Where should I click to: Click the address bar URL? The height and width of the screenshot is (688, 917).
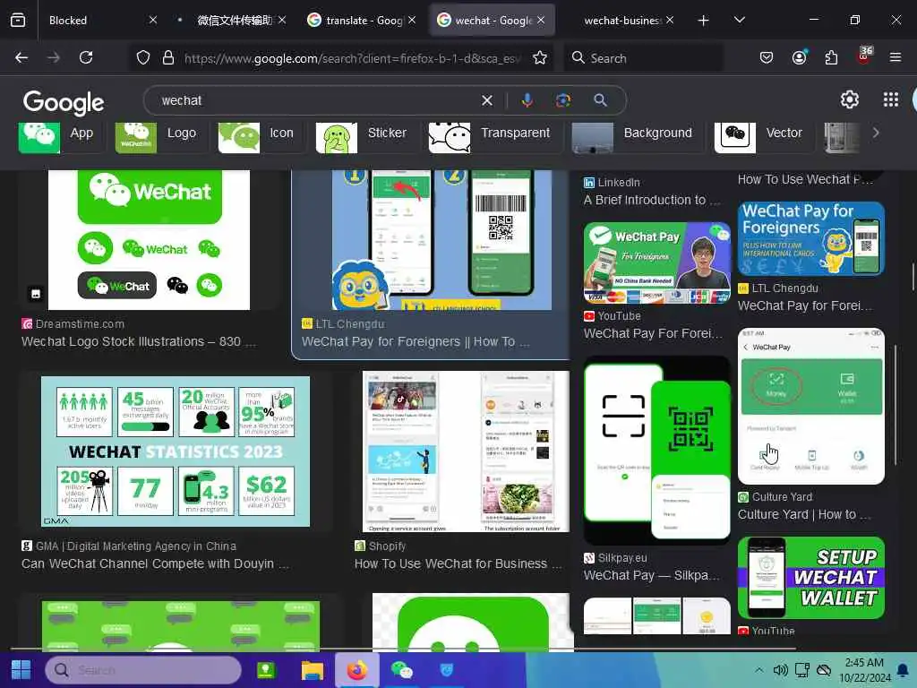tap(351, 58)
